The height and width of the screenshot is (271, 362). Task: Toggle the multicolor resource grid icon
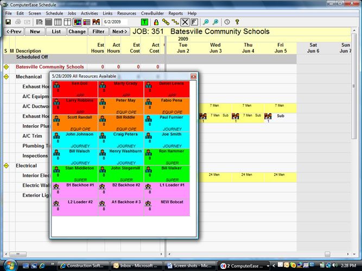(x=78, y=22)
